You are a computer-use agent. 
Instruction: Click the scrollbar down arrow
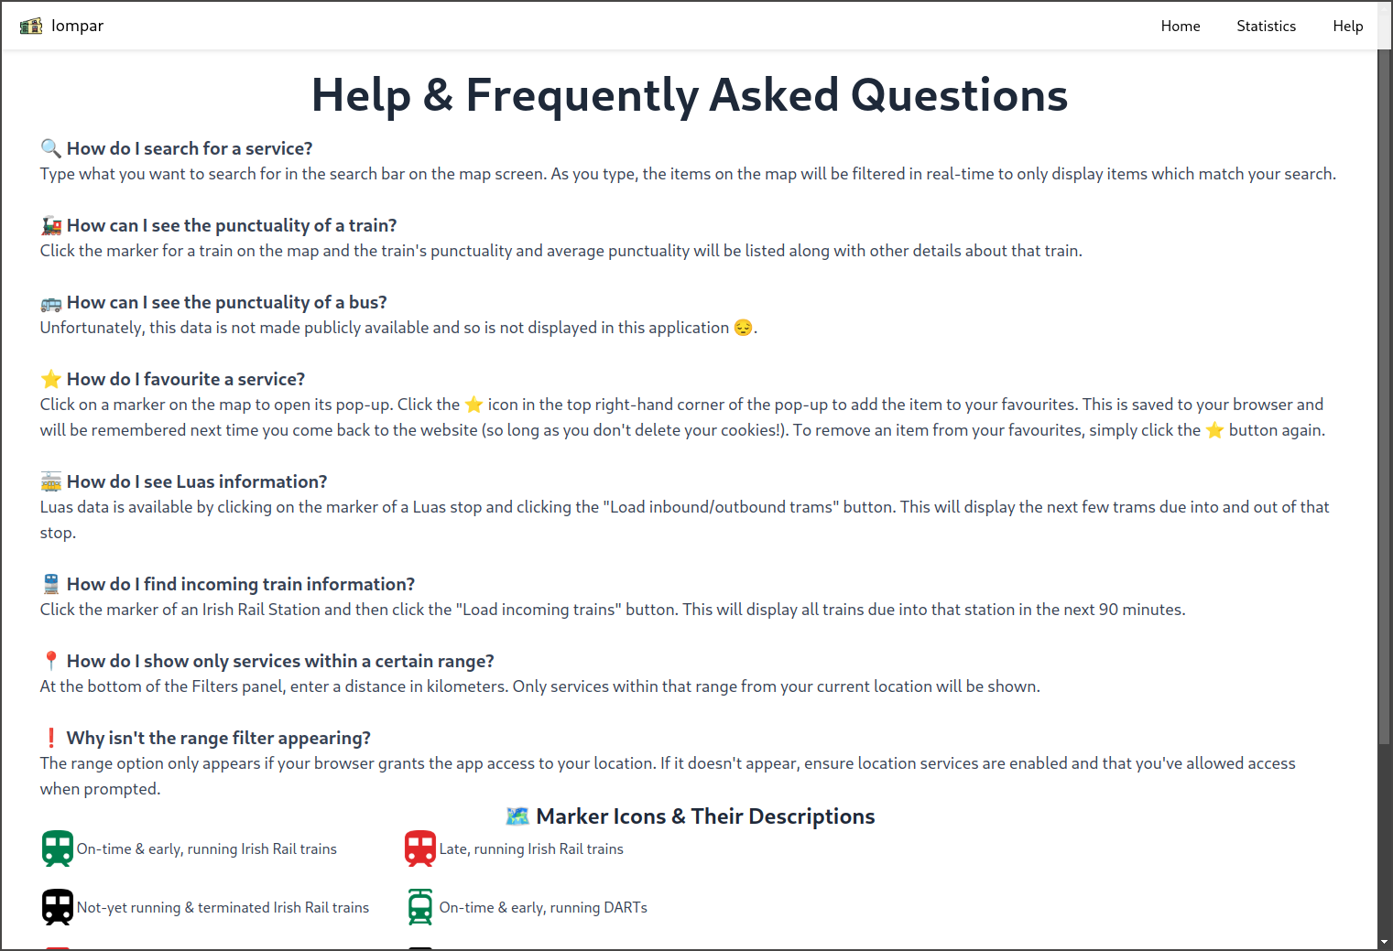click(1385, 942)
